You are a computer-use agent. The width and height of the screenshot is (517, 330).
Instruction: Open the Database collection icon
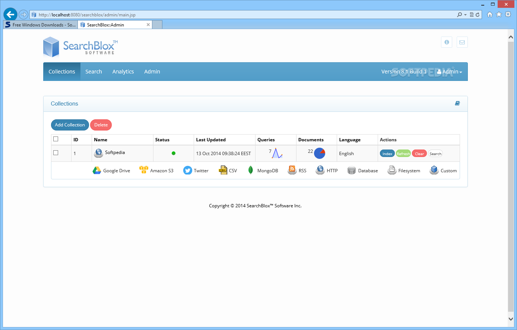tap(352, 170)
